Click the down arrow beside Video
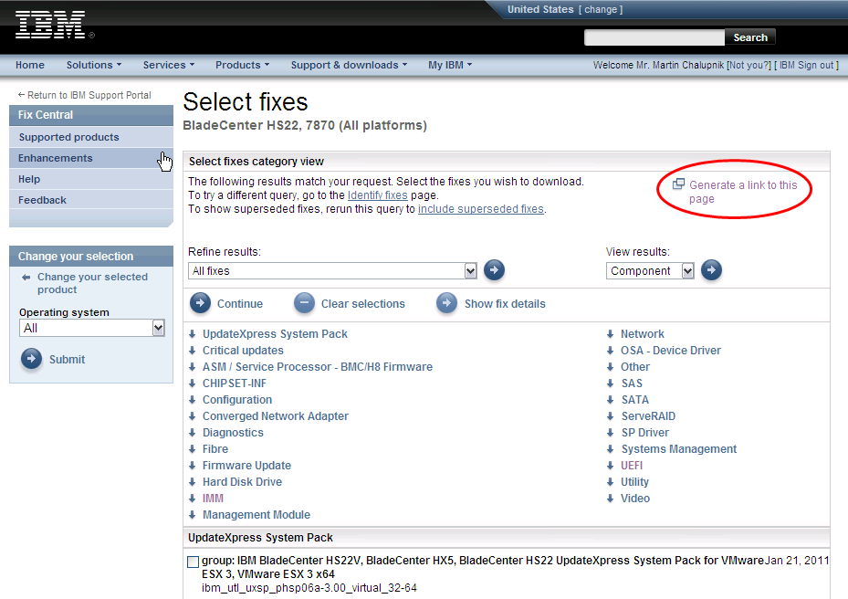This screenshot has height=599, width=848. tap(610, 499)
